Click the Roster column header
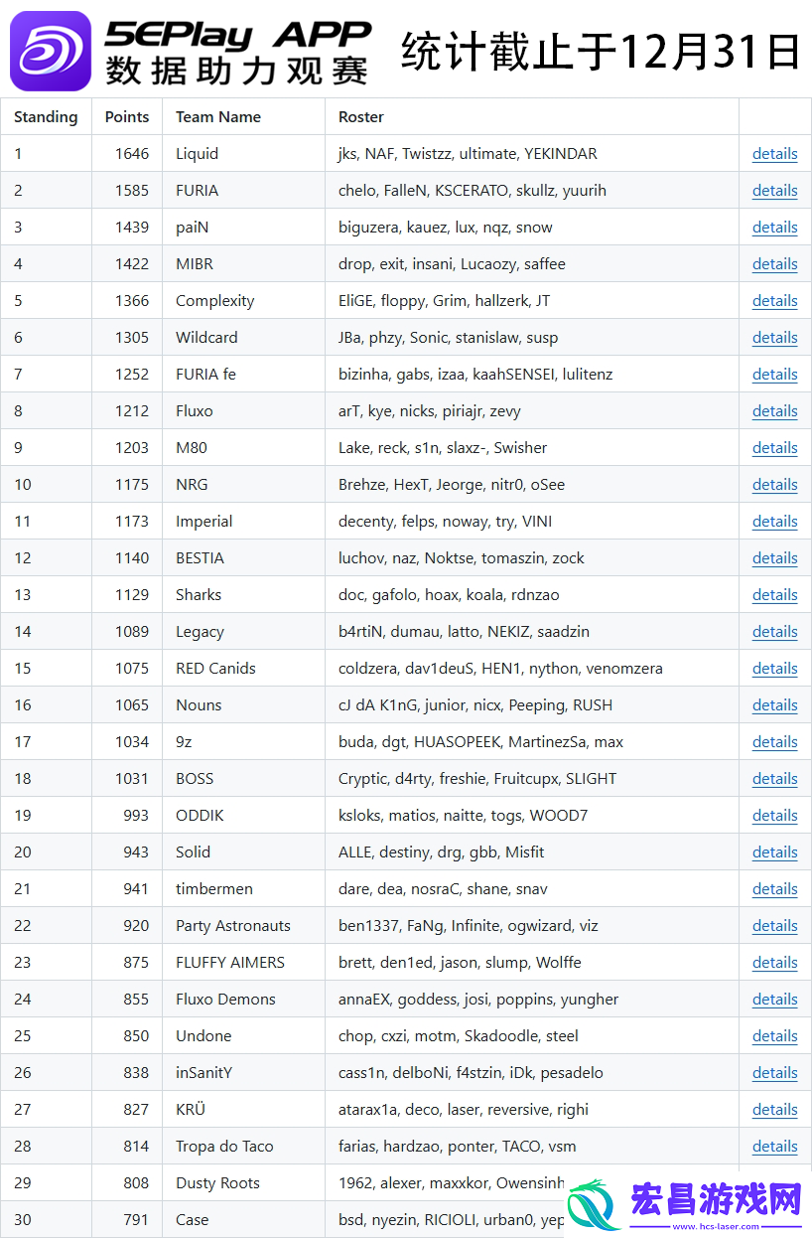Image resolution: width=812 pixels, height=1238 pixels. click(x=532, y=117)
